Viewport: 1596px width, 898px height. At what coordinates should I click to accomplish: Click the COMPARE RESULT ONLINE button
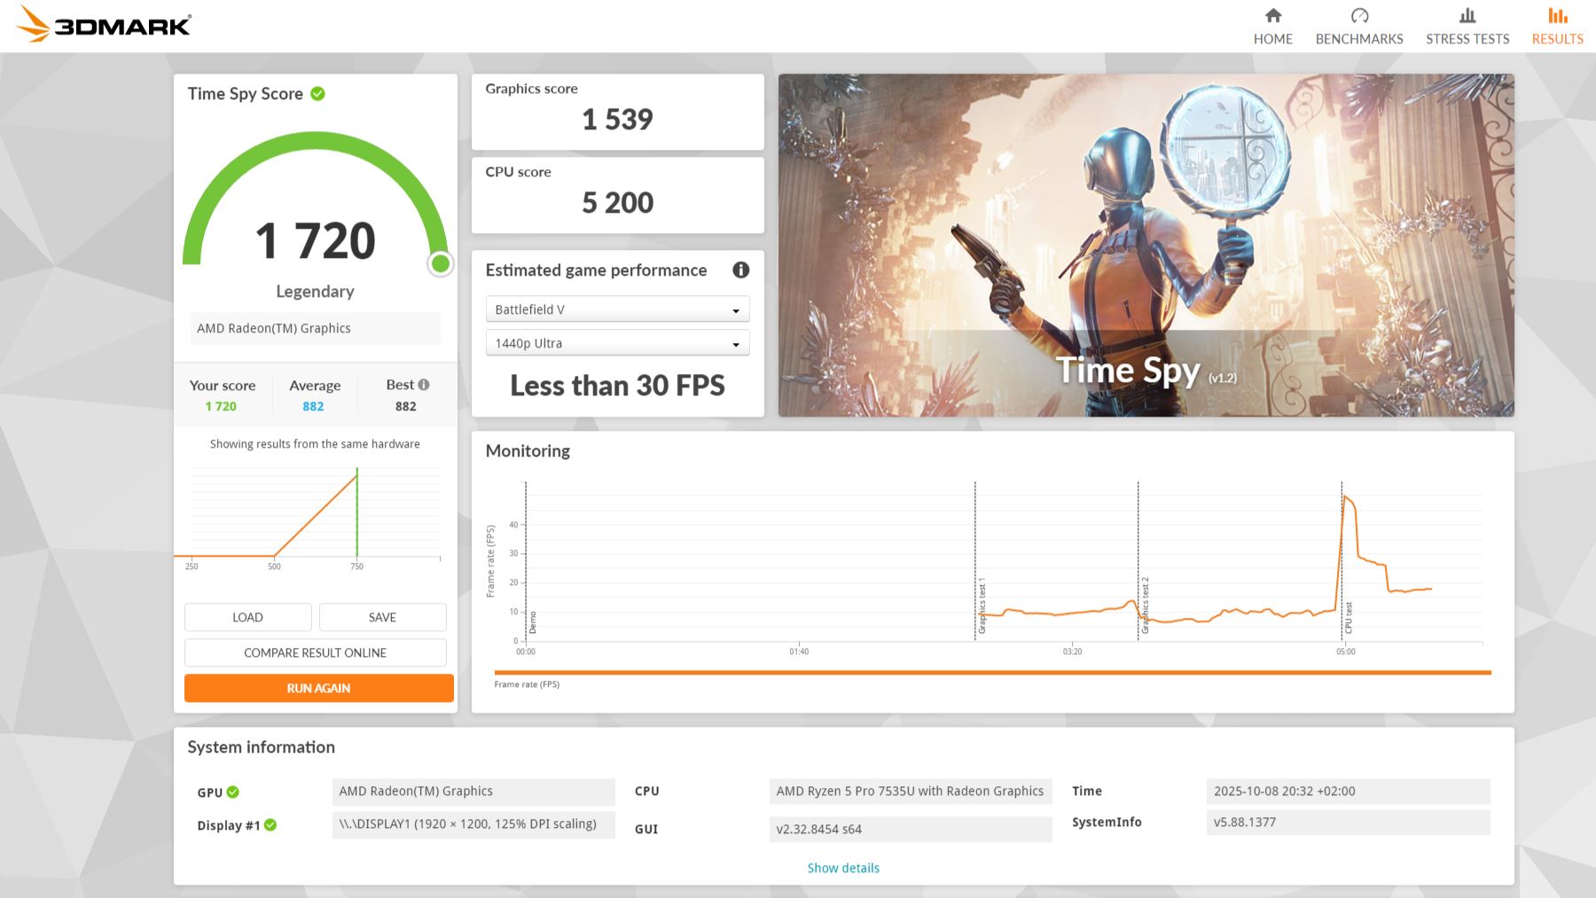(315, 652)
